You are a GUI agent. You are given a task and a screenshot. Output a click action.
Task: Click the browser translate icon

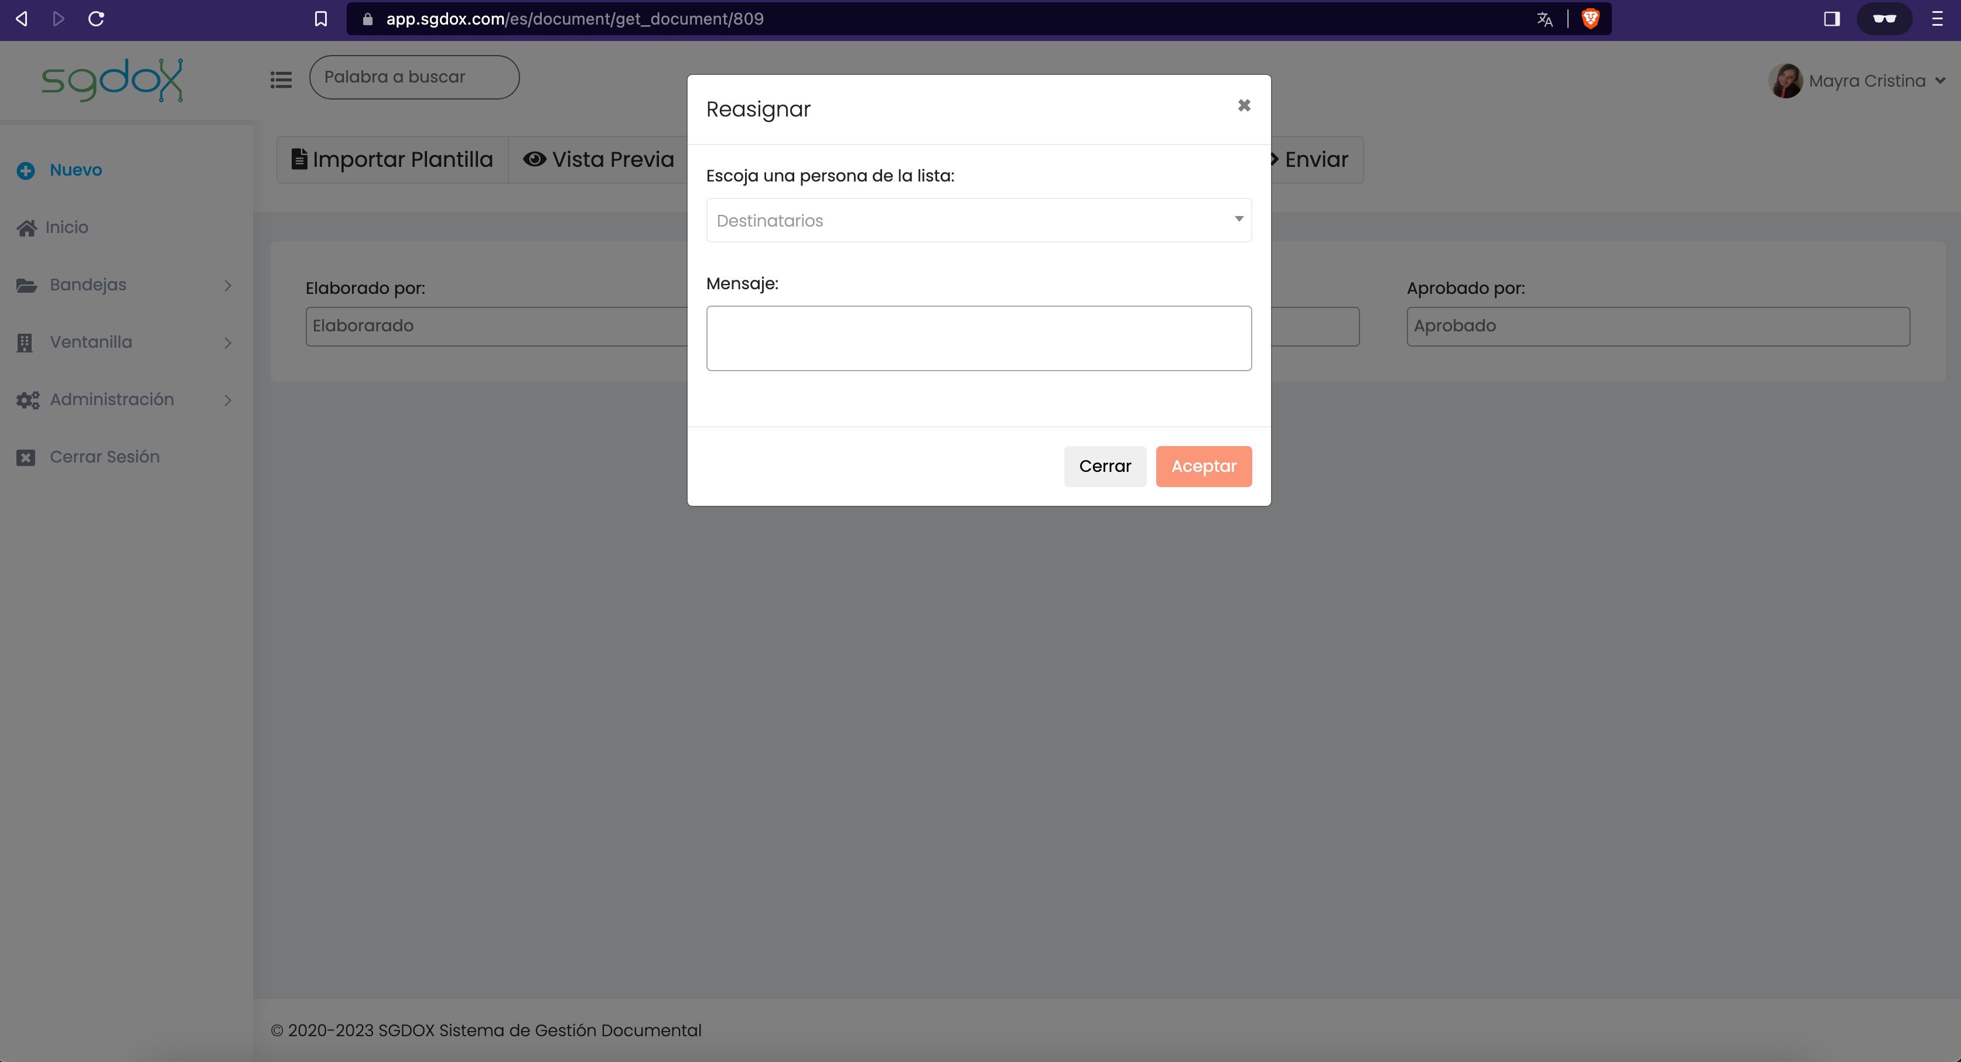[x=1544, y=19]
